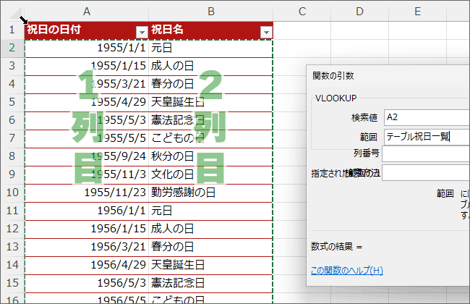Select header cell 祝日の日付
The image size is (470, 304).
87,30
